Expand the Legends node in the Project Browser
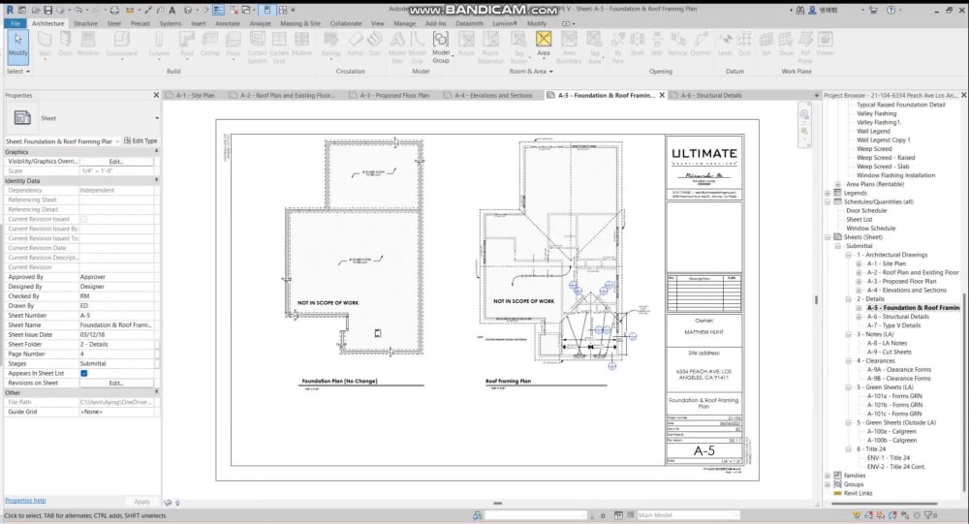This screenshot has width=969, height=524. 828,193
